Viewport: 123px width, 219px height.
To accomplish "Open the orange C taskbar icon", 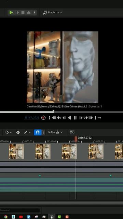I will click(67, 217).
